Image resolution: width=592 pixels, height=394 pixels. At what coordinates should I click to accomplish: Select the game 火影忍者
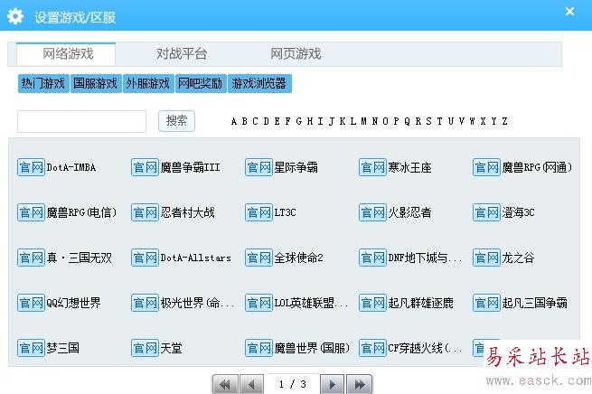click(x=410, y=212)
